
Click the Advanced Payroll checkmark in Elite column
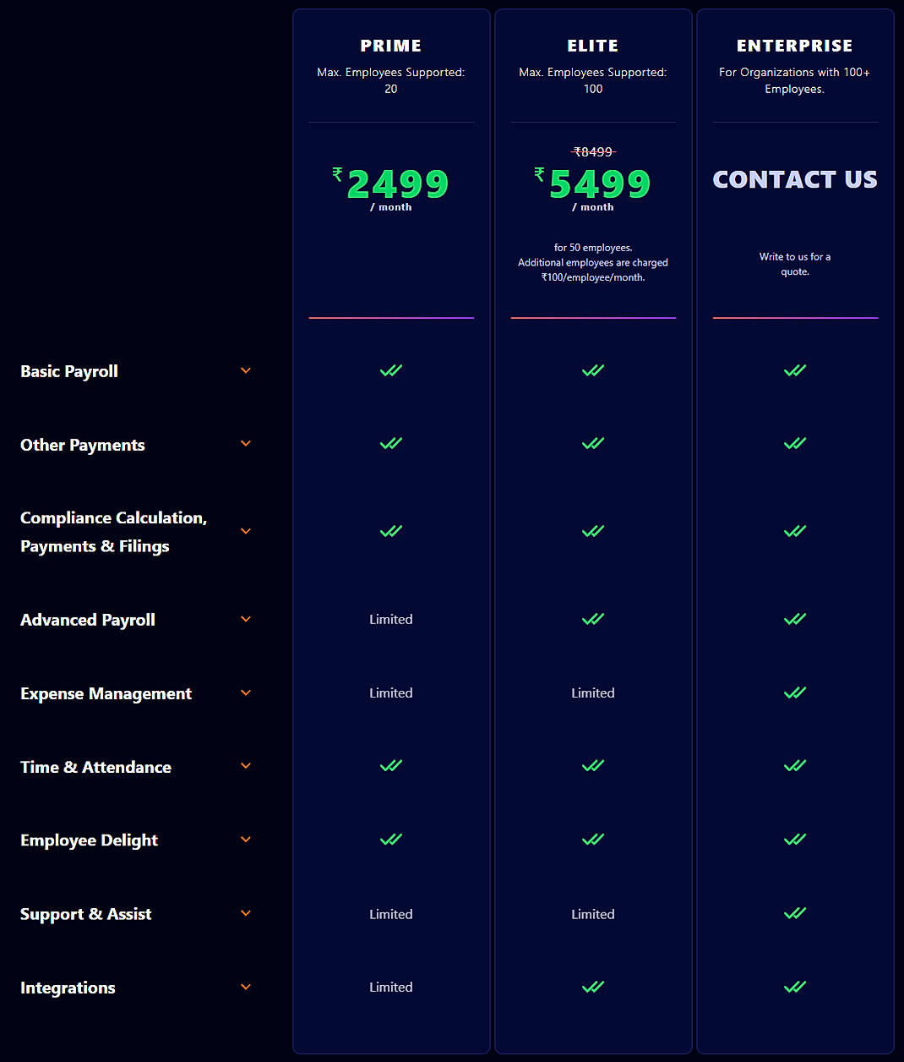click(592, 619)
